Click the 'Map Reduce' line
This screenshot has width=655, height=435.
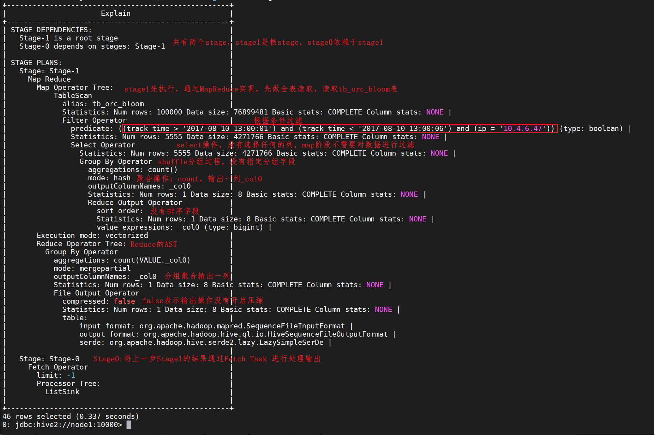click(x=49, y=79)
